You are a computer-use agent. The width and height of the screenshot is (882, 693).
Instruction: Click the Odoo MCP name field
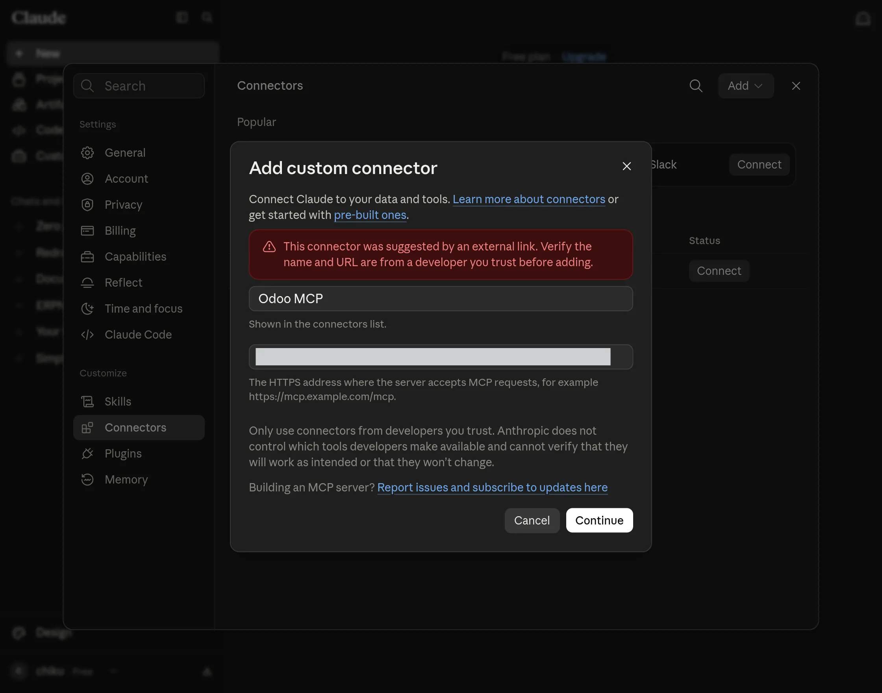coord(441,298)
